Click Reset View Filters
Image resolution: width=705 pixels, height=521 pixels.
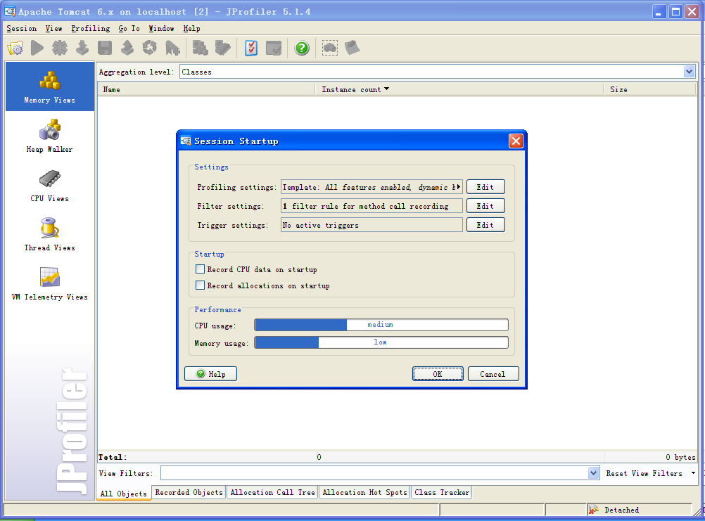[644, 473]
